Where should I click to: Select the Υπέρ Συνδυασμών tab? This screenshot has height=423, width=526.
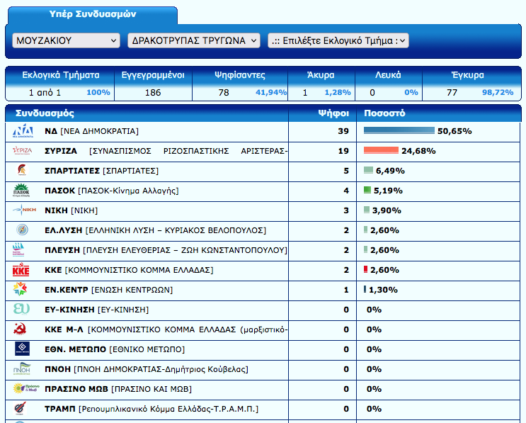pyautogui.click(x=93, y=14)
